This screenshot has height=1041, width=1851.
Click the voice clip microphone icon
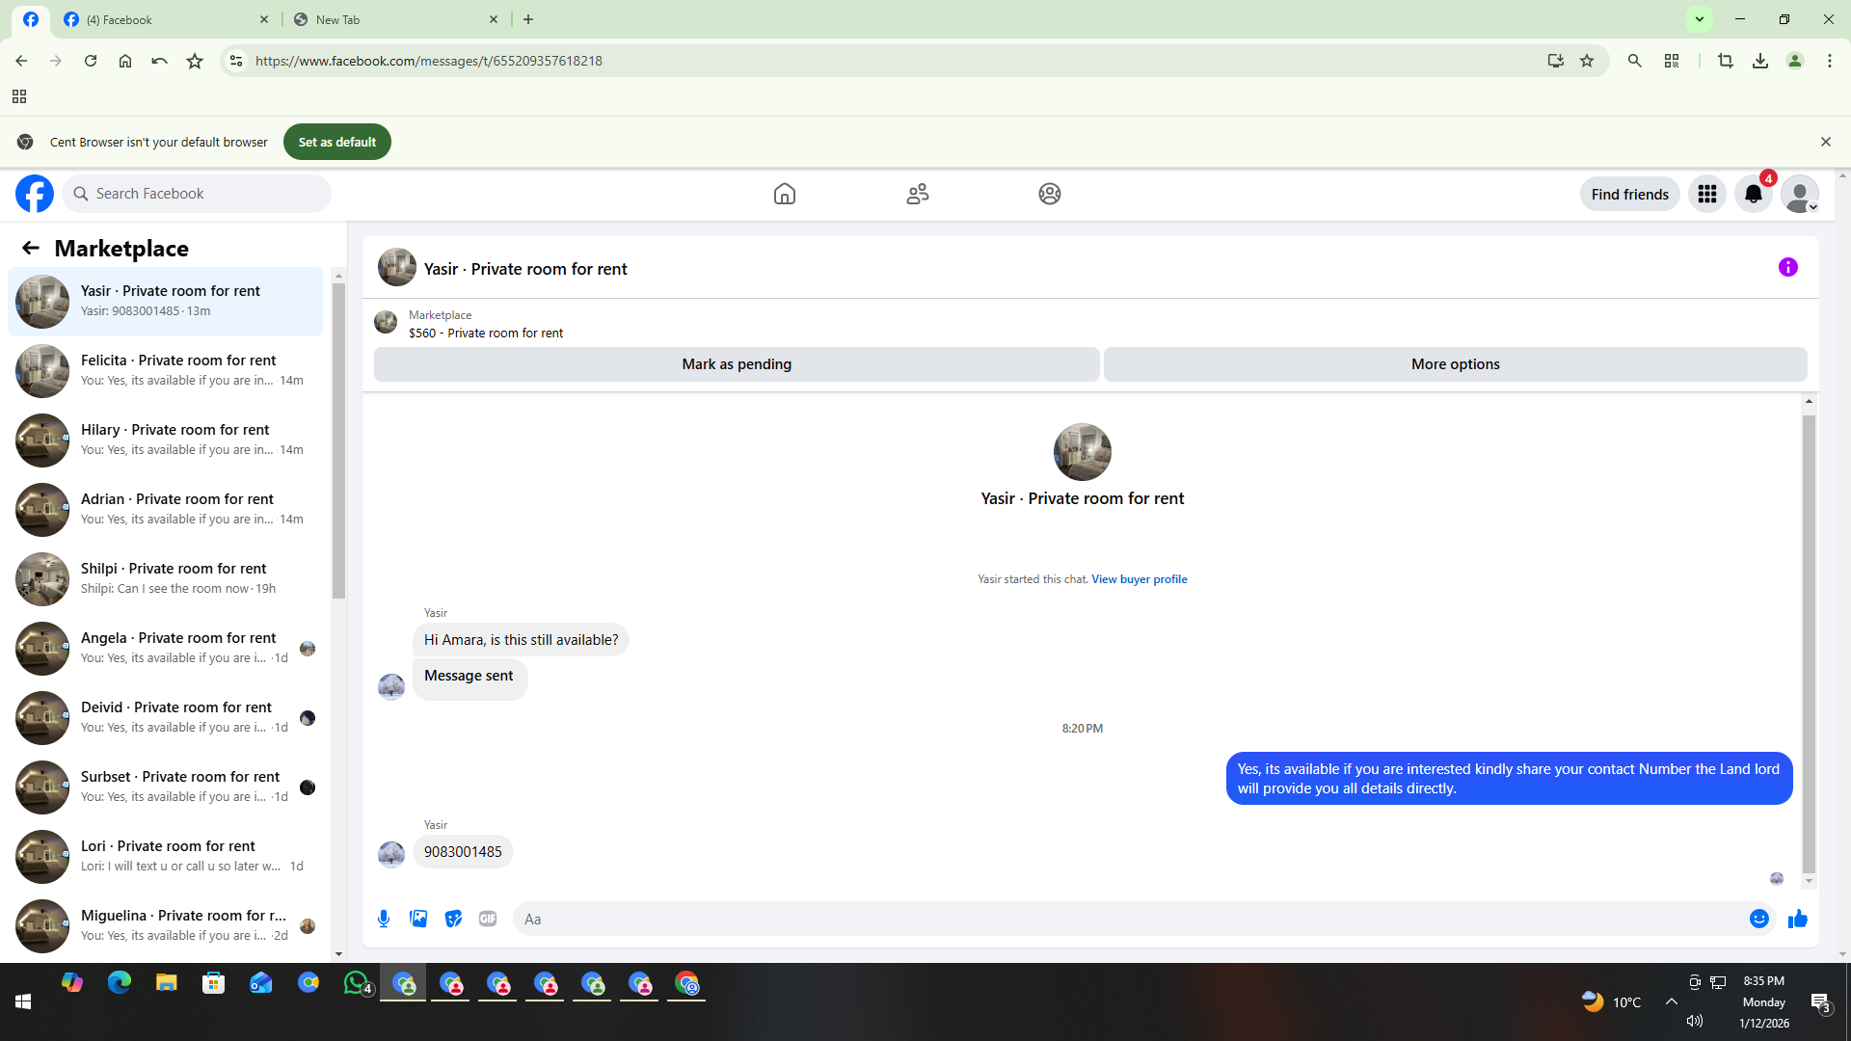384,919
